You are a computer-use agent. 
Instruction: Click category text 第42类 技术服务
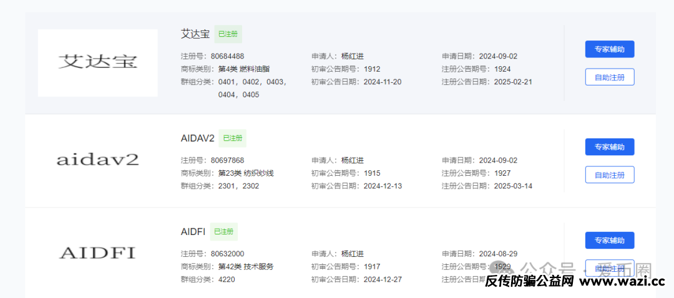coord(246,267)
